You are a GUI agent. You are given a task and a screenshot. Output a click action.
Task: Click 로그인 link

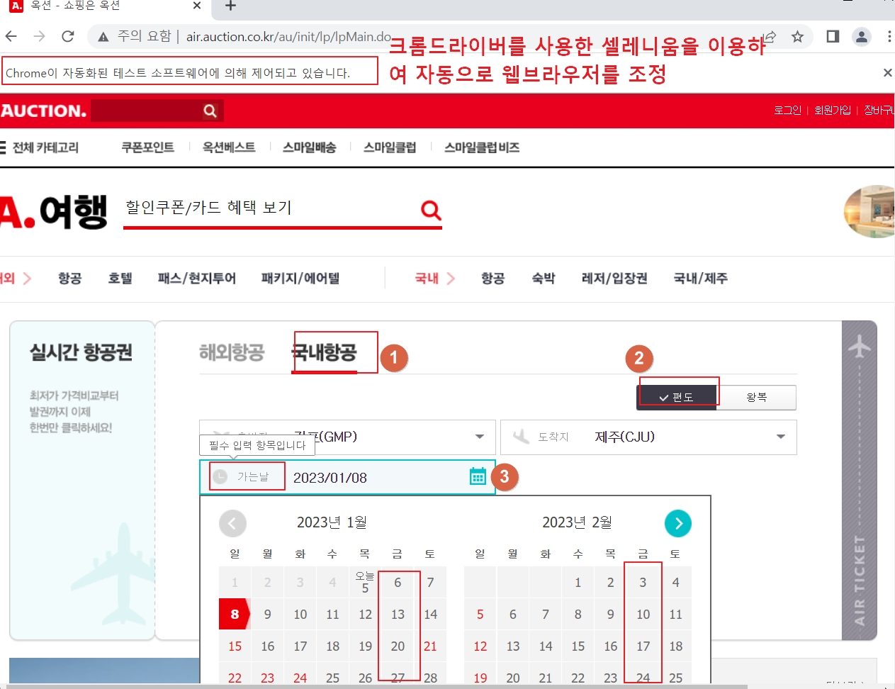[787, 110]
